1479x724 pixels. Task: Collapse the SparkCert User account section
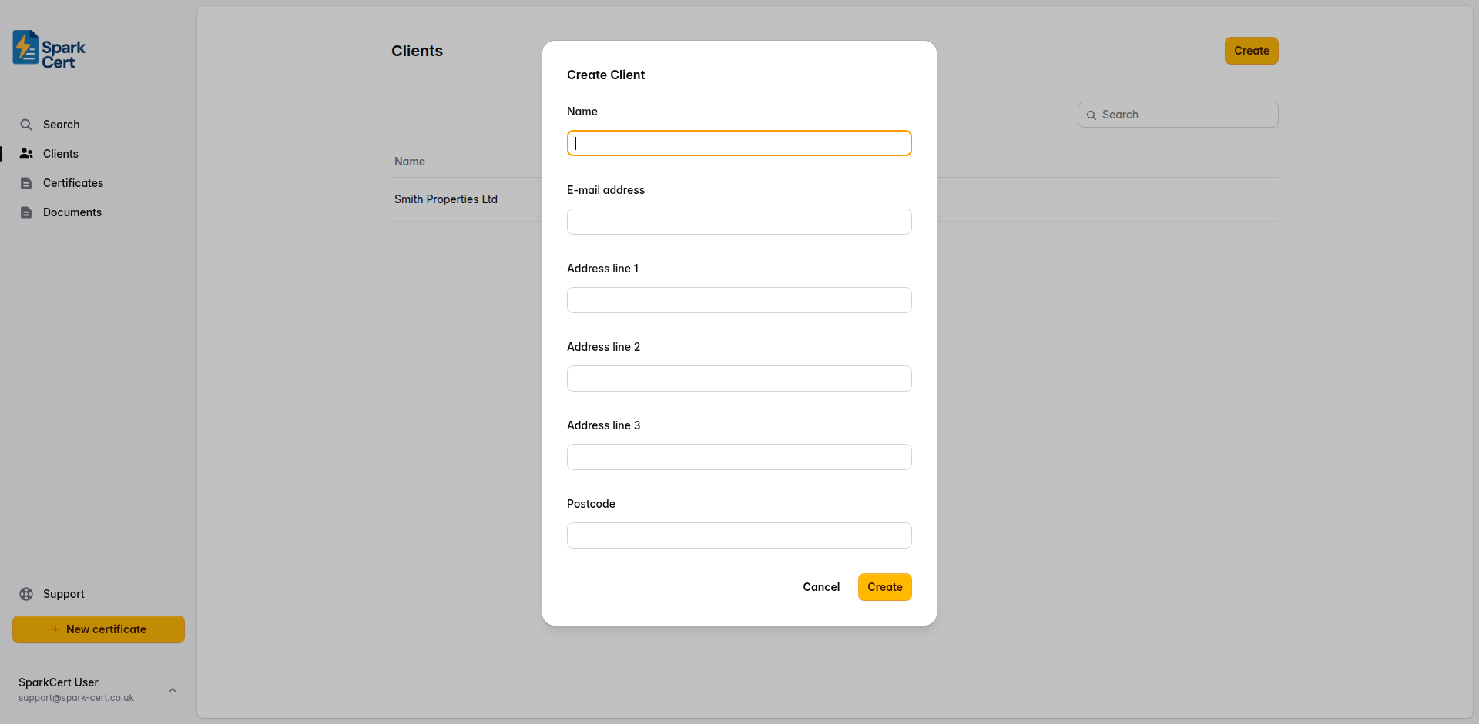tap(173, 690)
